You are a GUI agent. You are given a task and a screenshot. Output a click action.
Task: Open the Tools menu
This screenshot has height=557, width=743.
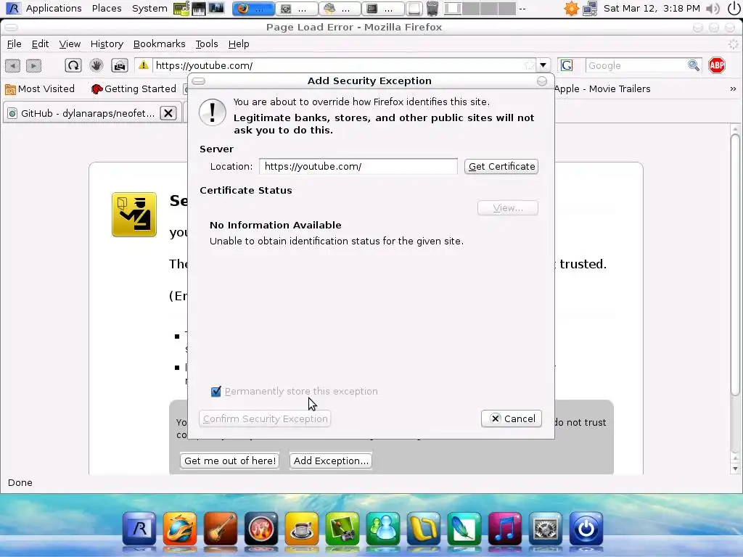coord(207,44)
